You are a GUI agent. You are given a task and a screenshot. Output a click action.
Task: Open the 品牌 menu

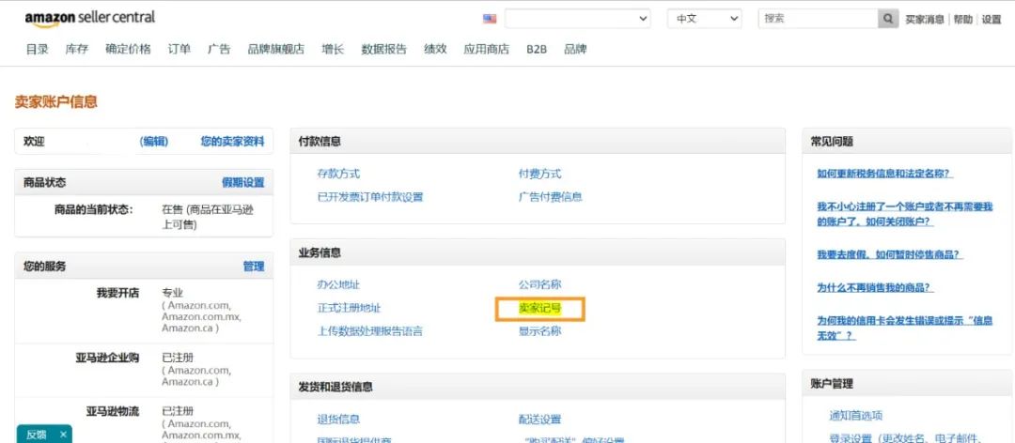click(x=575, y=49)
